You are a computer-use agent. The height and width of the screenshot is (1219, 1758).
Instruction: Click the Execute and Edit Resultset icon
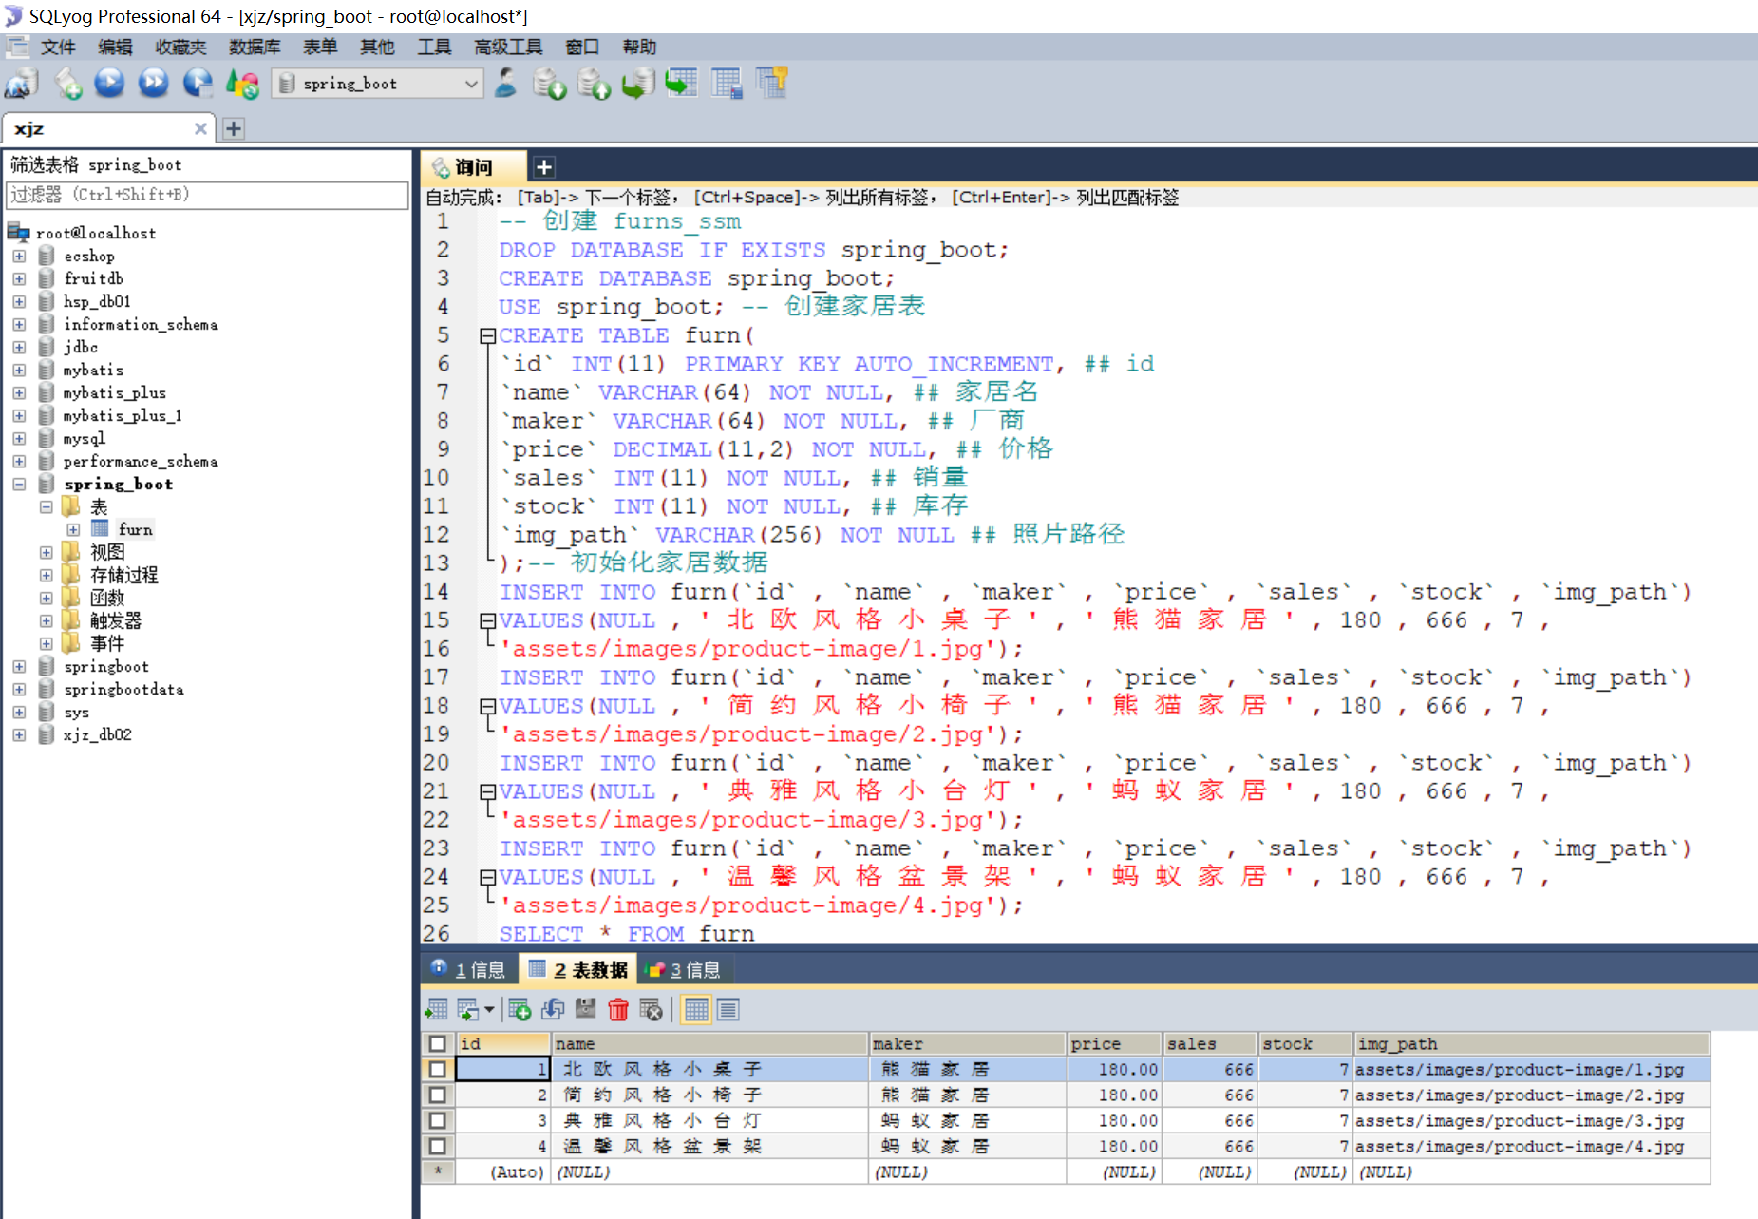coord(198,84)
